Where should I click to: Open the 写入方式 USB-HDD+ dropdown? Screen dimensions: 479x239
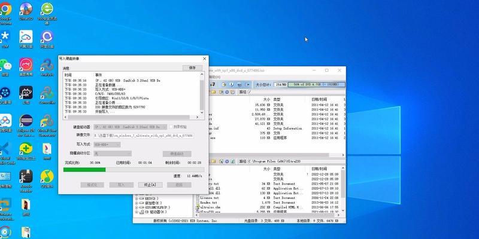pyautogui.click(x=107, y=144)
